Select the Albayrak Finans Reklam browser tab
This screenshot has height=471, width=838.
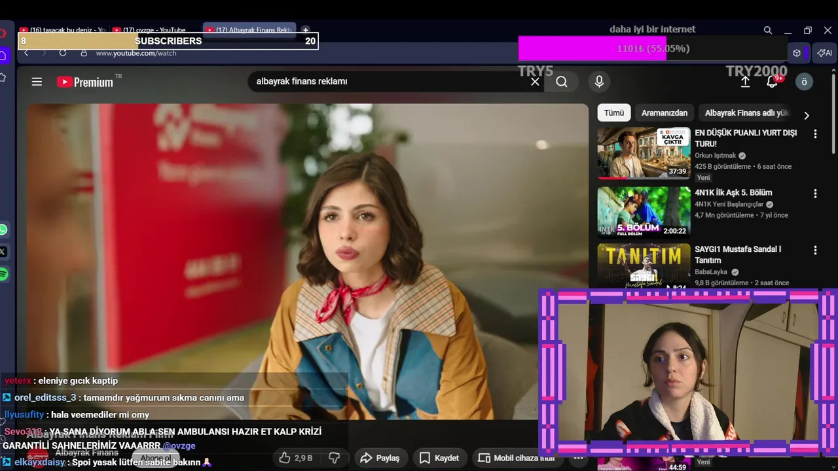pyautogui.click(x=249, y=30)
